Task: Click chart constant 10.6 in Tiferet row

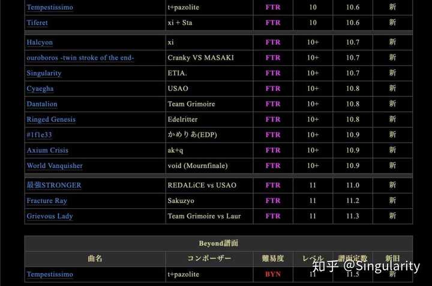Action: pos(353,23)
